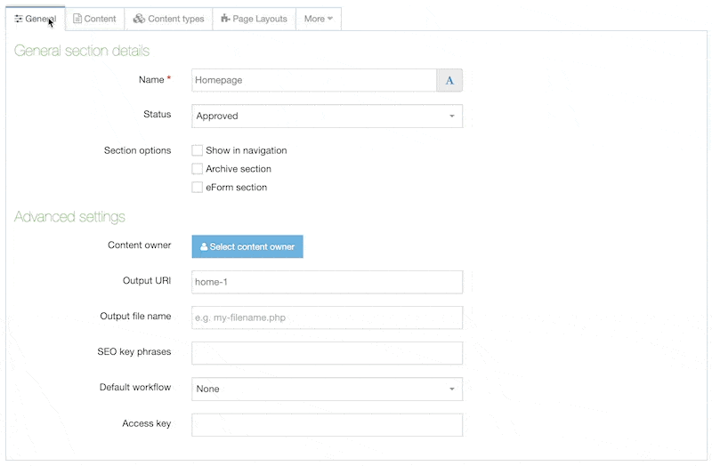Tick the Archive section checkbox
The height and width of the screenshot is (466, 712).
pyautogui.click(x=198, y=169)
